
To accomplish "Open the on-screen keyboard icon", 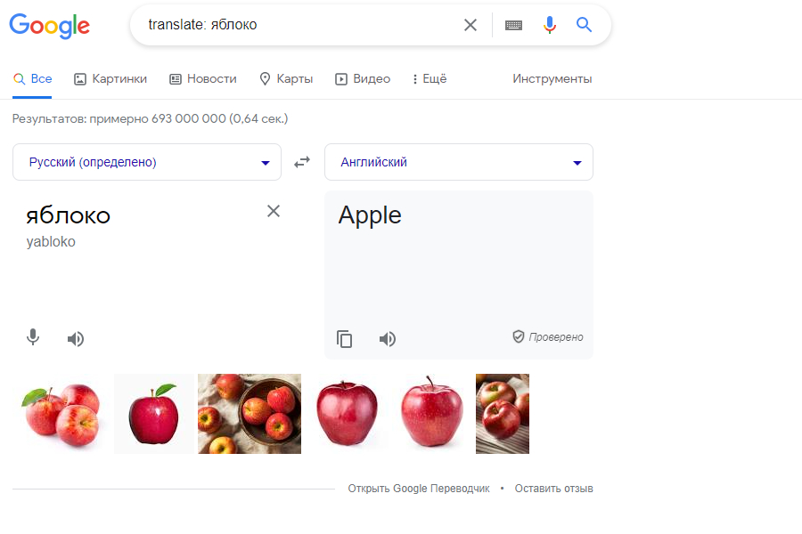I will pos(513,25).
